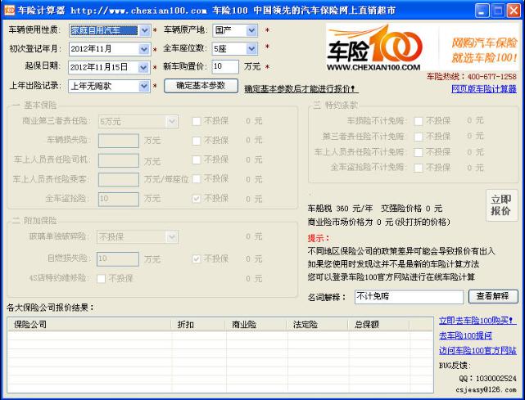Expand the 上年出险记录 dropdown

145,85
